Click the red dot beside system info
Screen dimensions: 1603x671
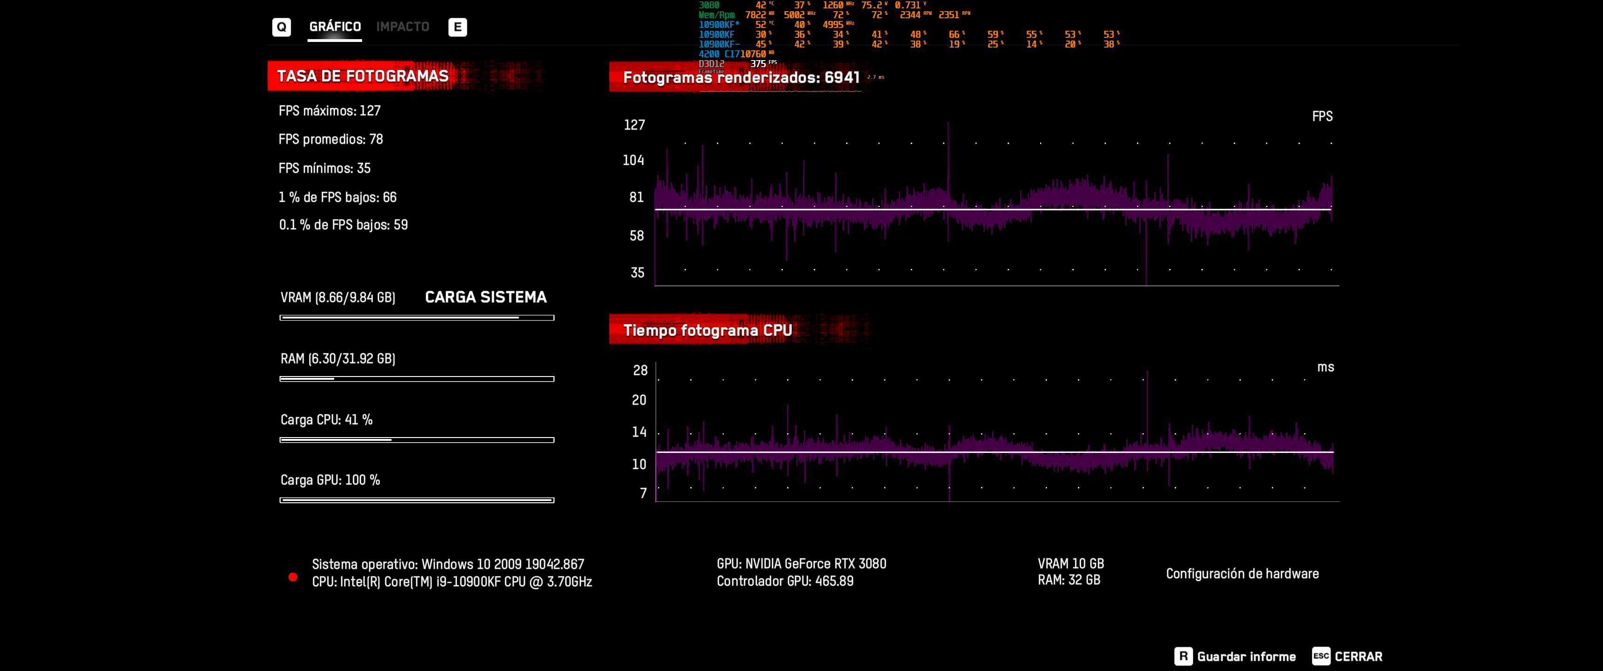click(x=293, y=577)
